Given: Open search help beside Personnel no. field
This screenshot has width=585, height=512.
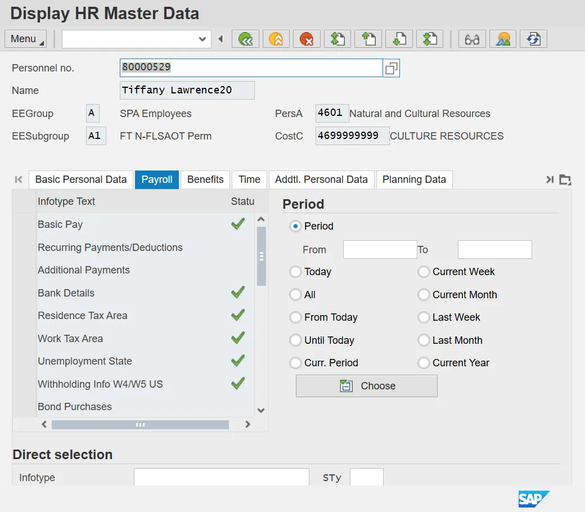Looking at the screenshot, I should pos(391,68).
